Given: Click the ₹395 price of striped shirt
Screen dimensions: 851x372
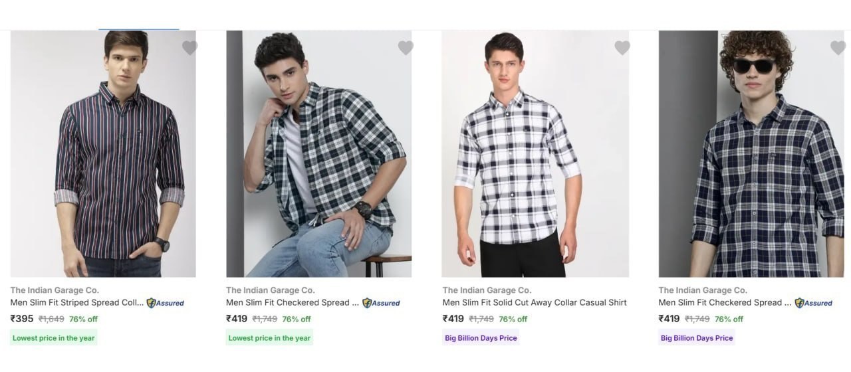Looking at the screenshot, I should pos(22,319).
